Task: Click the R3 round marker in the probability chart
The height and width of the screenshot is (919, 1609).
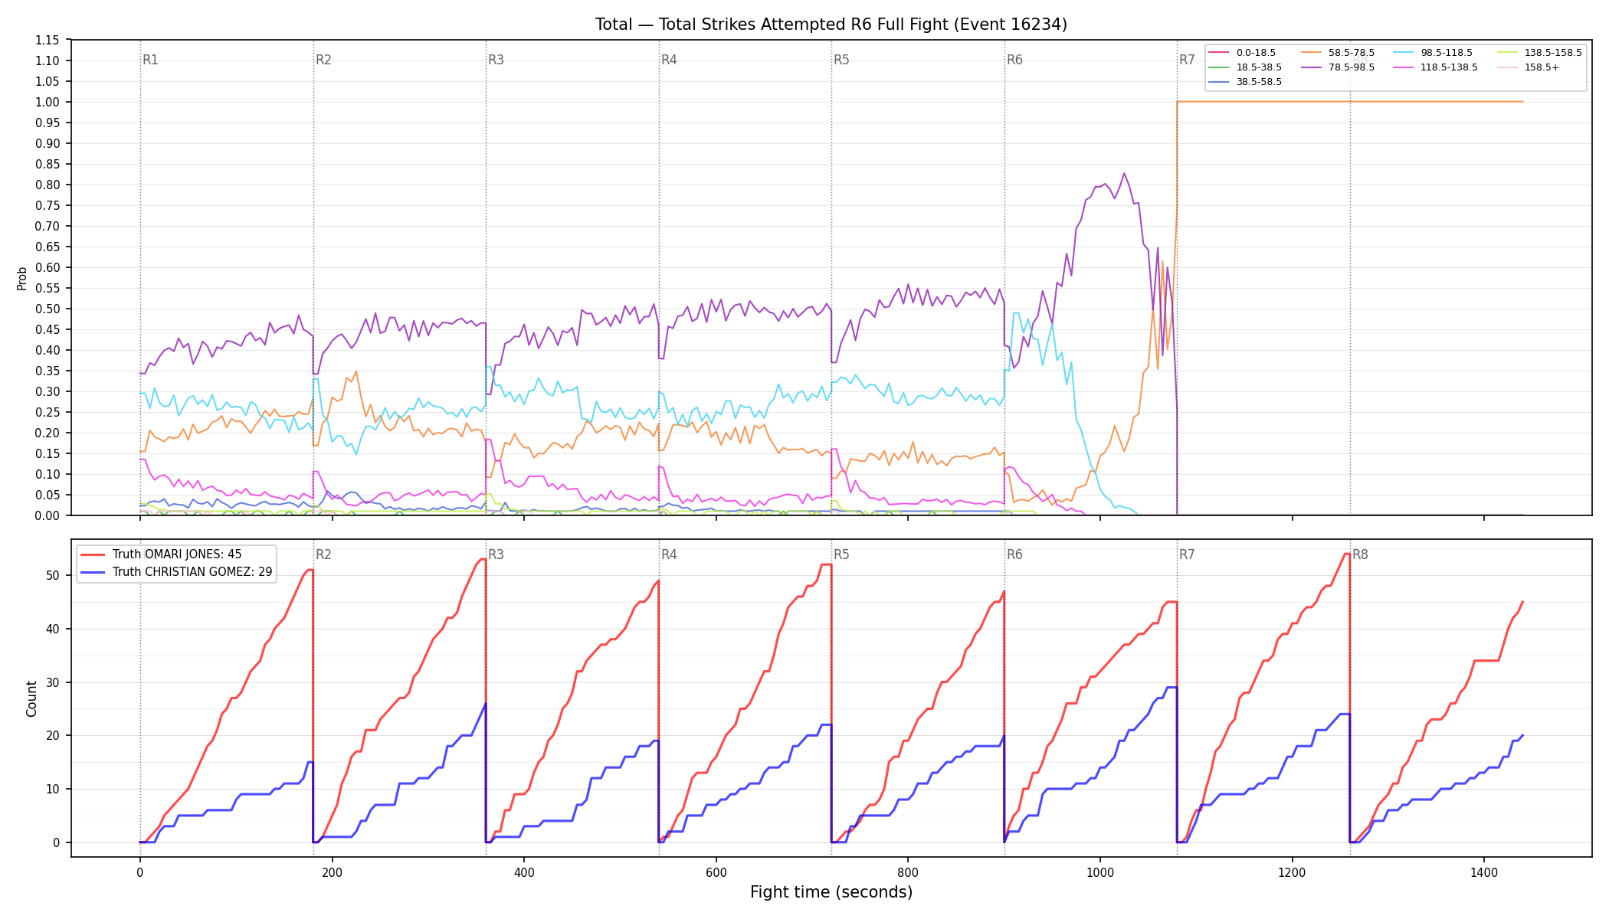Action: pyautogui.click(x=496, y=60)
